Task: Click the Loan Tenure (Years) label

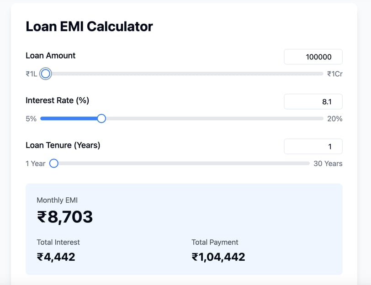Action: (63, 145)
